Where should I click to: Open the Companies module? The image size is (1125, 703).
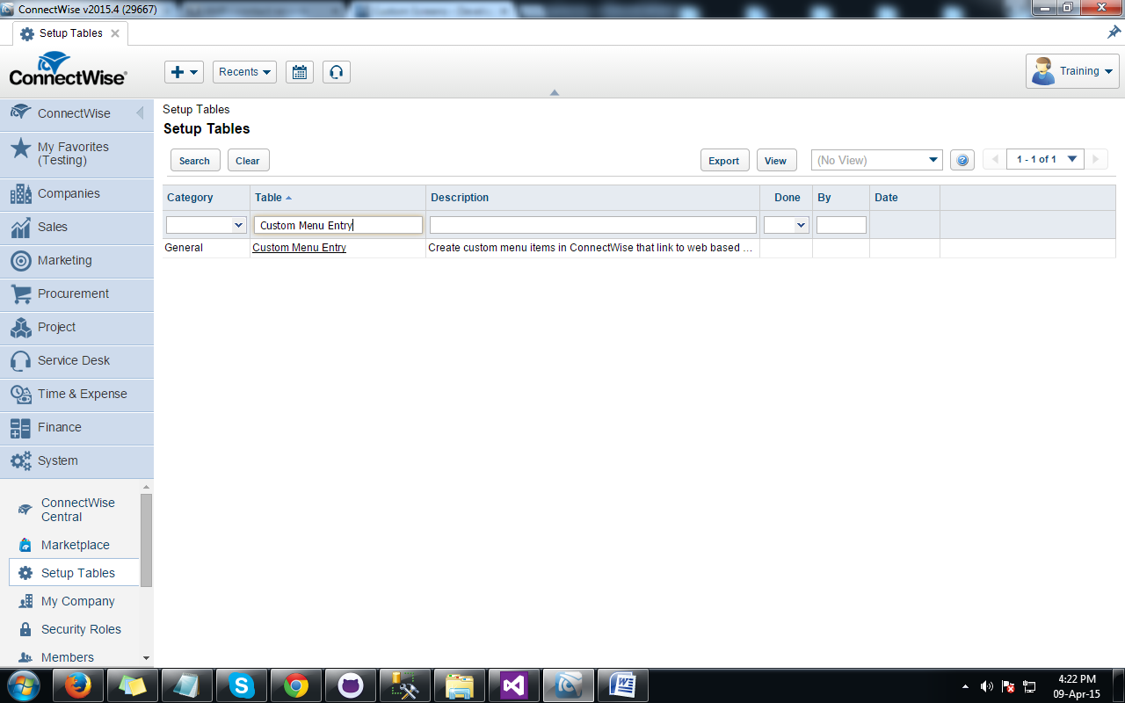[x=76, y=193]
